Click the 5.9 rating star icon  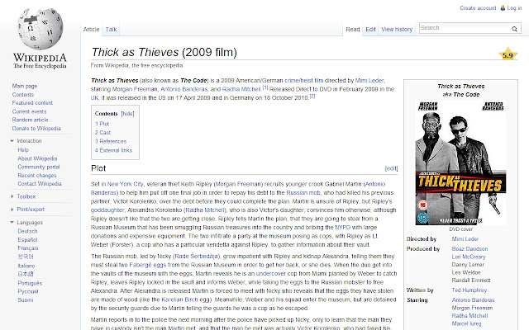pos(508,54)
